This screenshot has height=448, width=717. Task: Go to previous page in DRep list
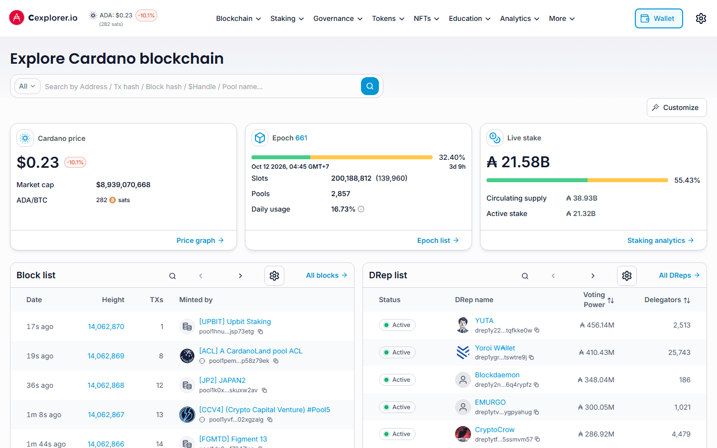(x=553, y=276)
